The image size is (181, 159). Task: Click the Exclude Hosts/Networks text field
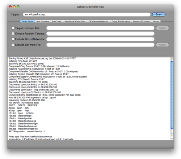(100, 39)
